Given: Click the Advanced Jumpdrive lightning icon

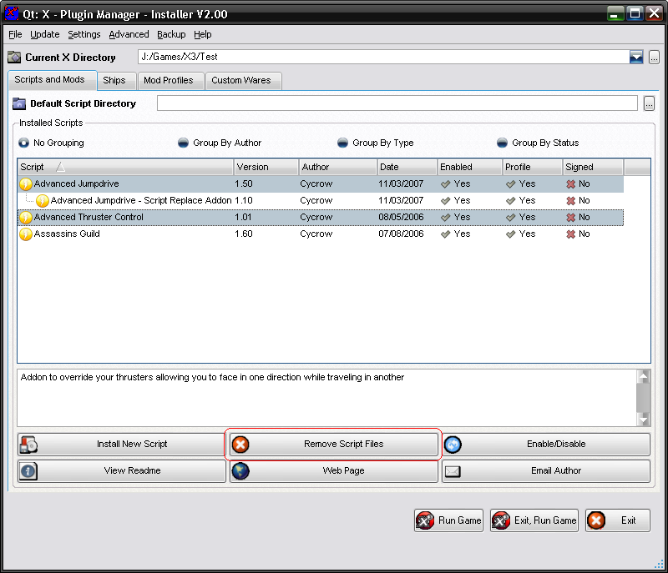Looking at the screenshot, I should (x=26, y=183).
